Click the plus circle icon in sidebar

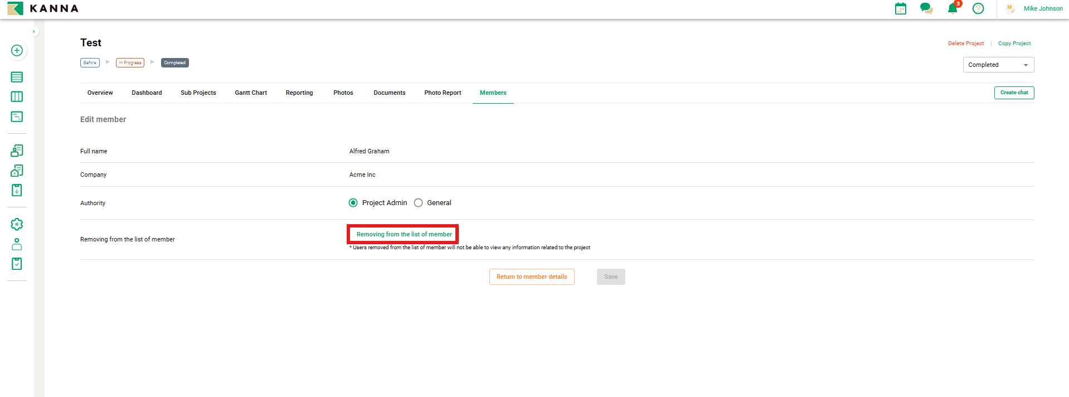click(17, 51)
